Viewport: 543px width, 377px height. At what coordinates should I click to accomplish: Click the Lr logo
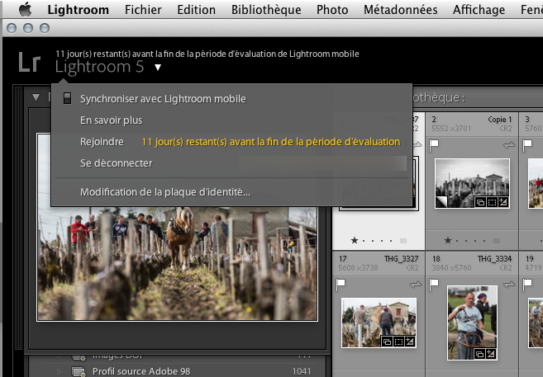point(29,63)
